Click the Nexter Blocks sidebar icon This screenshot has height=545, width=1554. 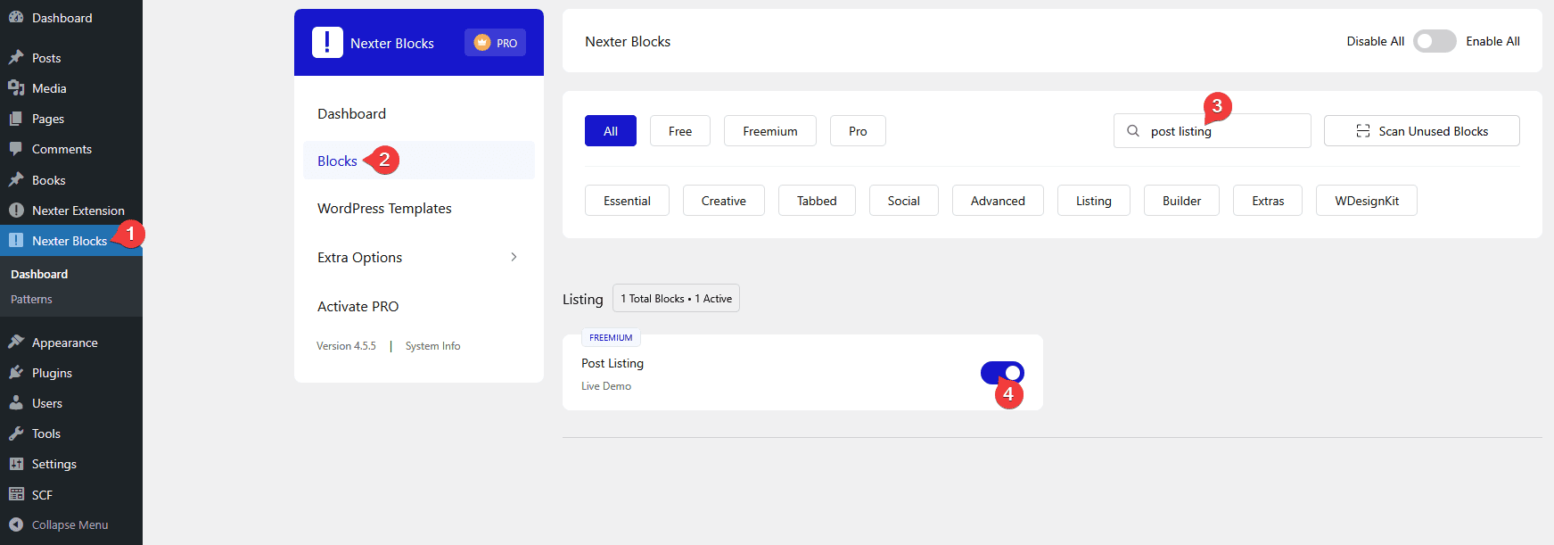coord(16,241)
